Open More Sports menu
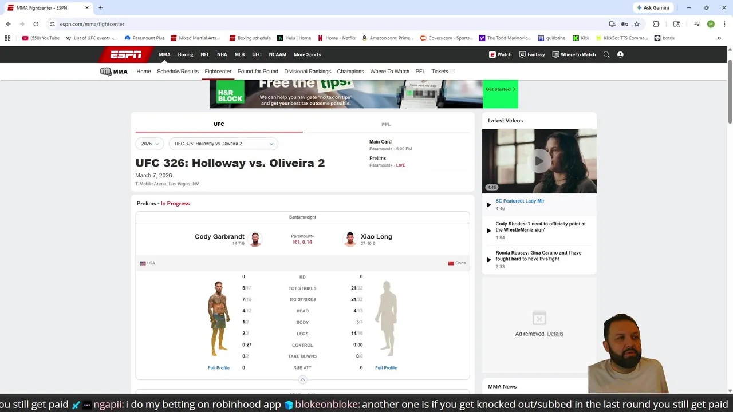The image size is (733, 412). [x=308, y=54]
